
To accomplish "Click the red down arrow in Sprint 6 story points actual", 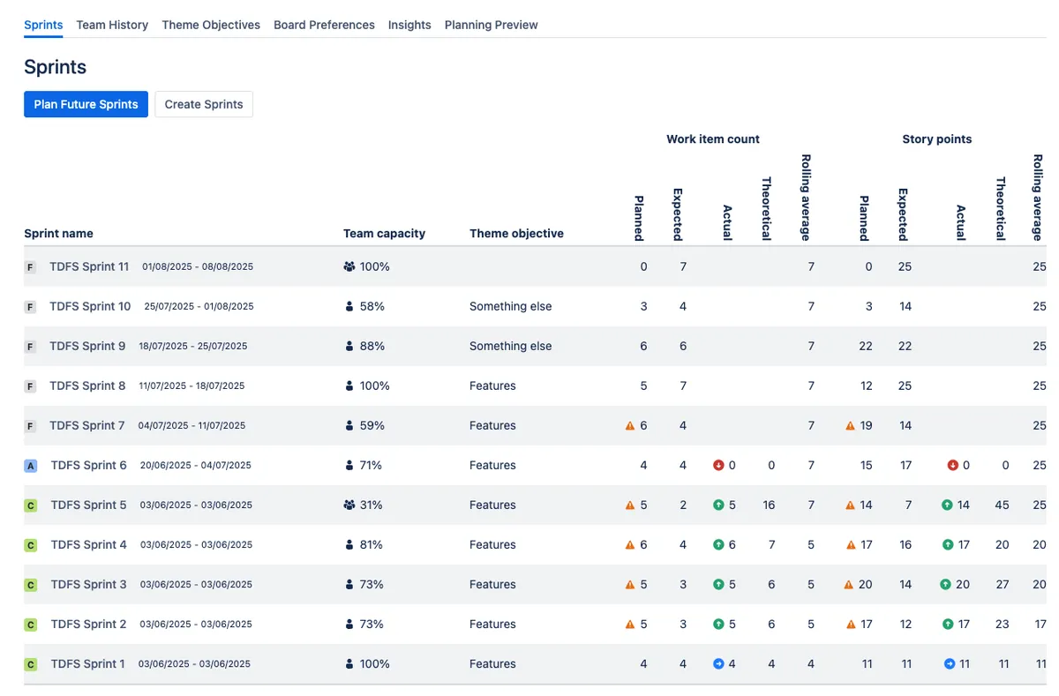I will coord(952,465).
